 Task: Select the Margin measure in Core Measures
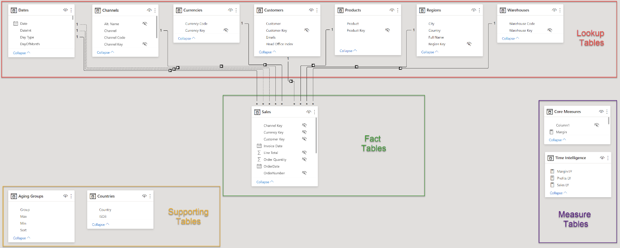pyautogui.click(x=561, y=132)
